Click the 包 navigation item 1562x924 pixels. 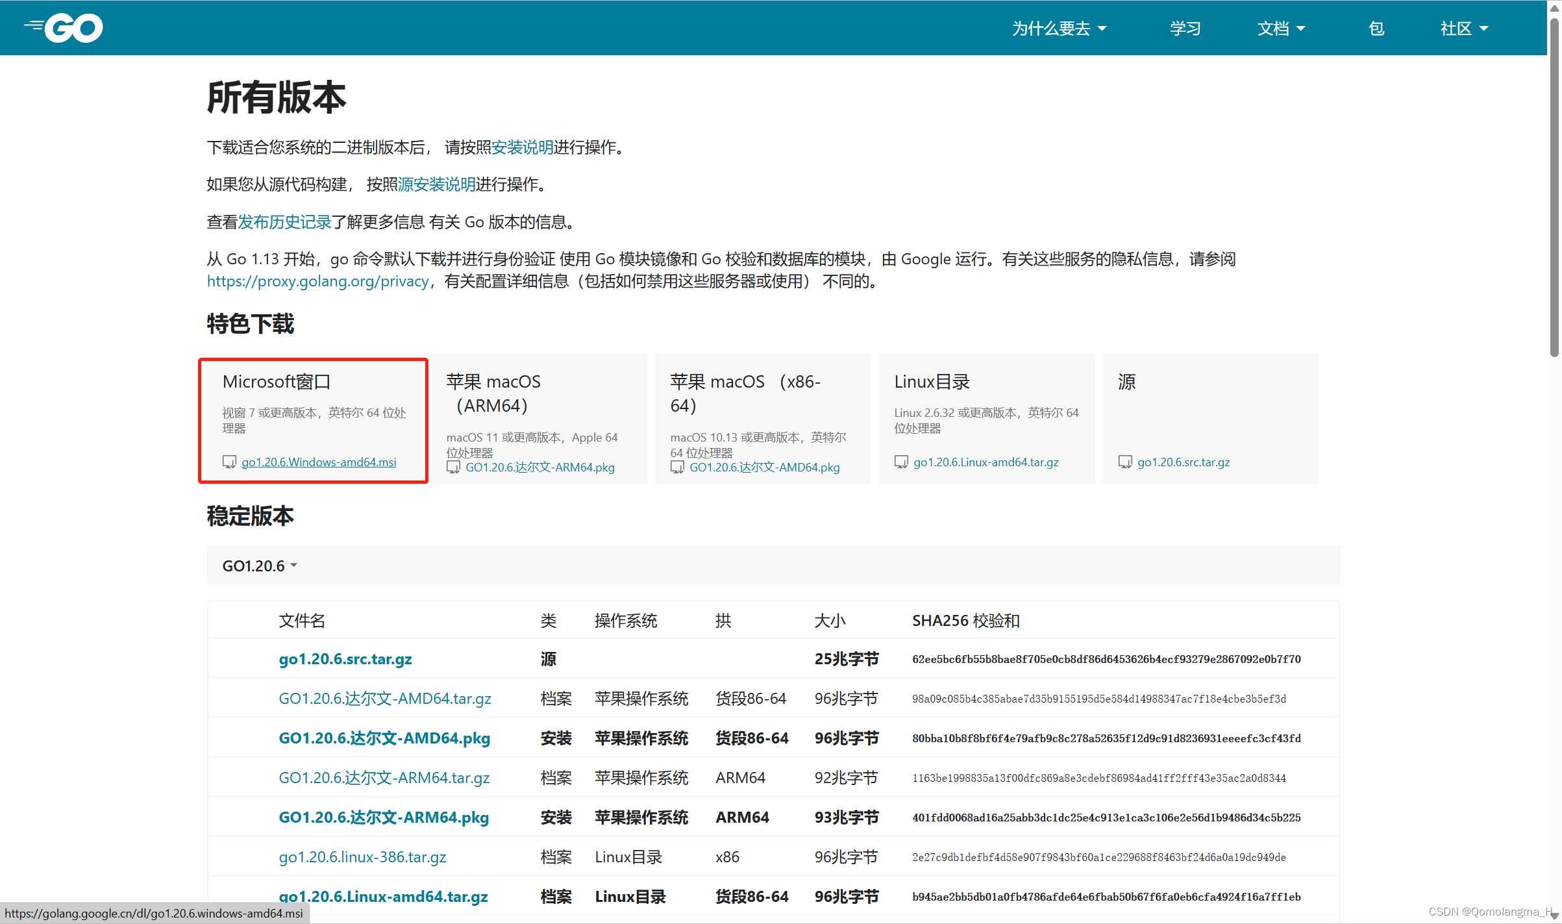tap(1376, 28)
